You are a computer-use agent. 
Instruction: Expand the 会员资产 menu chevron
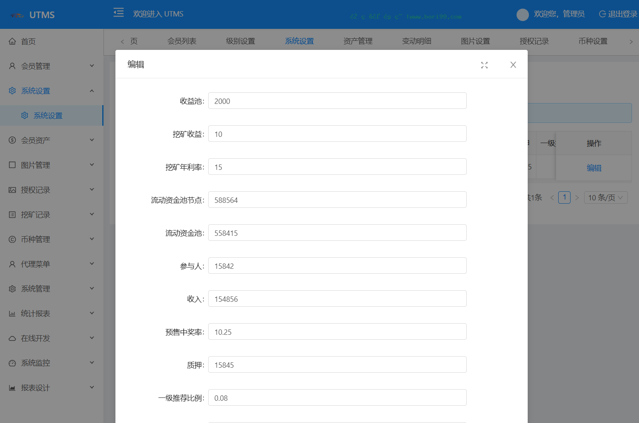tap(92, 140)
